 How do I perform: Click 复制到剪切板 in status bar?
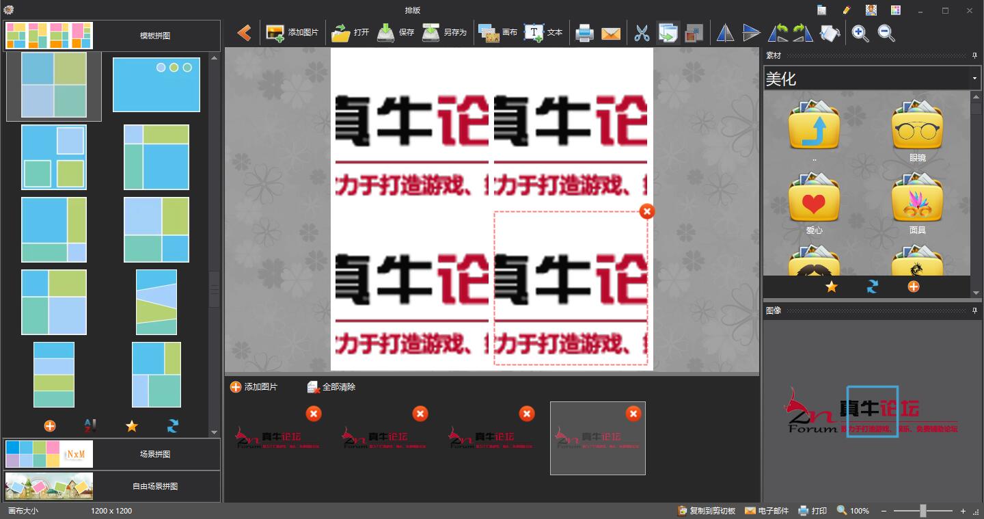pyautogui.click(x=707, y=511)
